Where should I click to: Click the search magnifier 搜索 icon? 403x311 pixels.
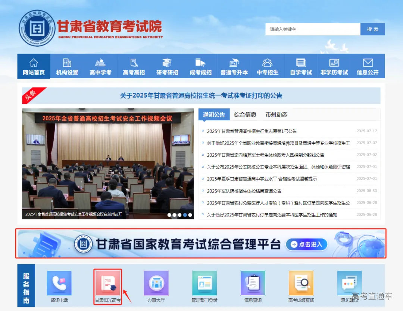point(372,29)
